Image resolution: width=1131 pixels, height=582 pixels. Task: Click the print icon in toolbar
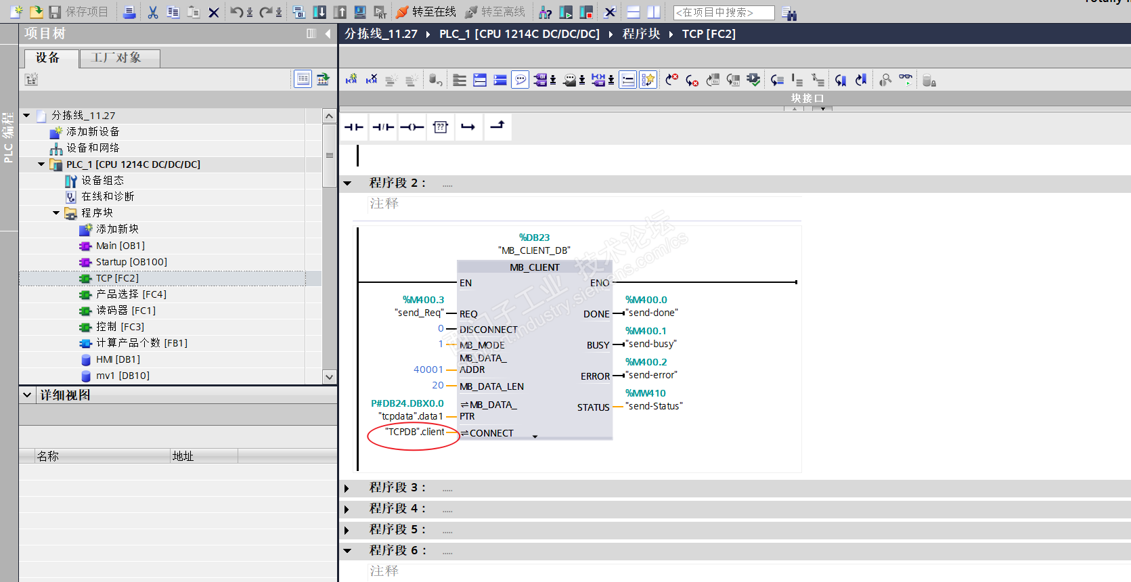129,12
